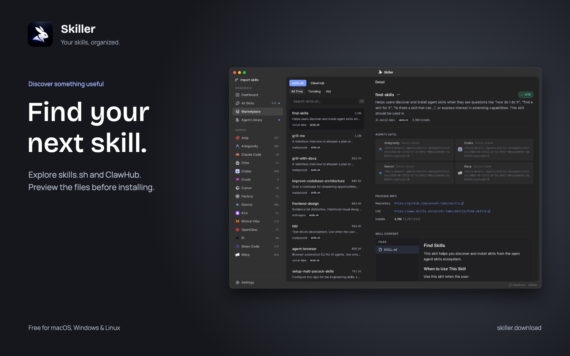Select the Trending filter
This screenshot has width=570, height=356.
314,91
